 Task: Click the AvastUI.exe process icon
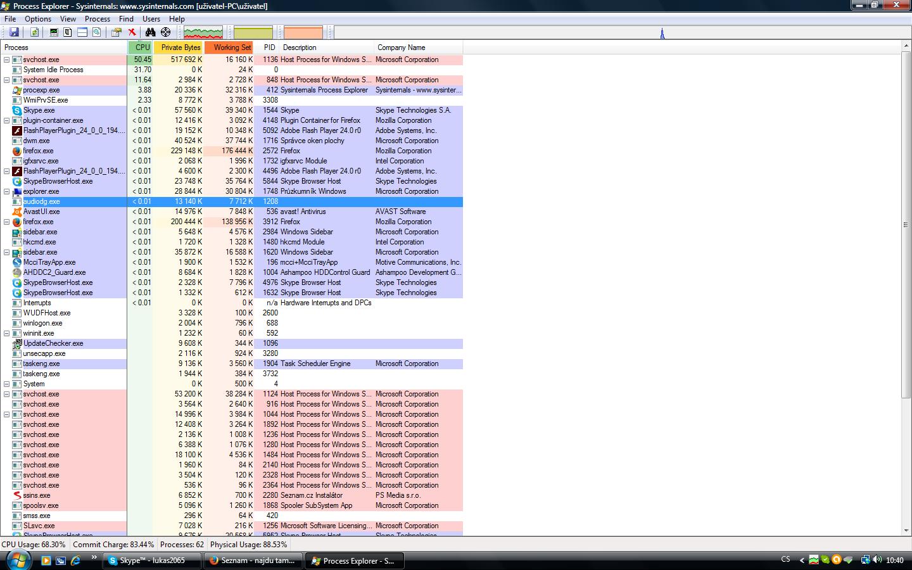click(17, 212)
